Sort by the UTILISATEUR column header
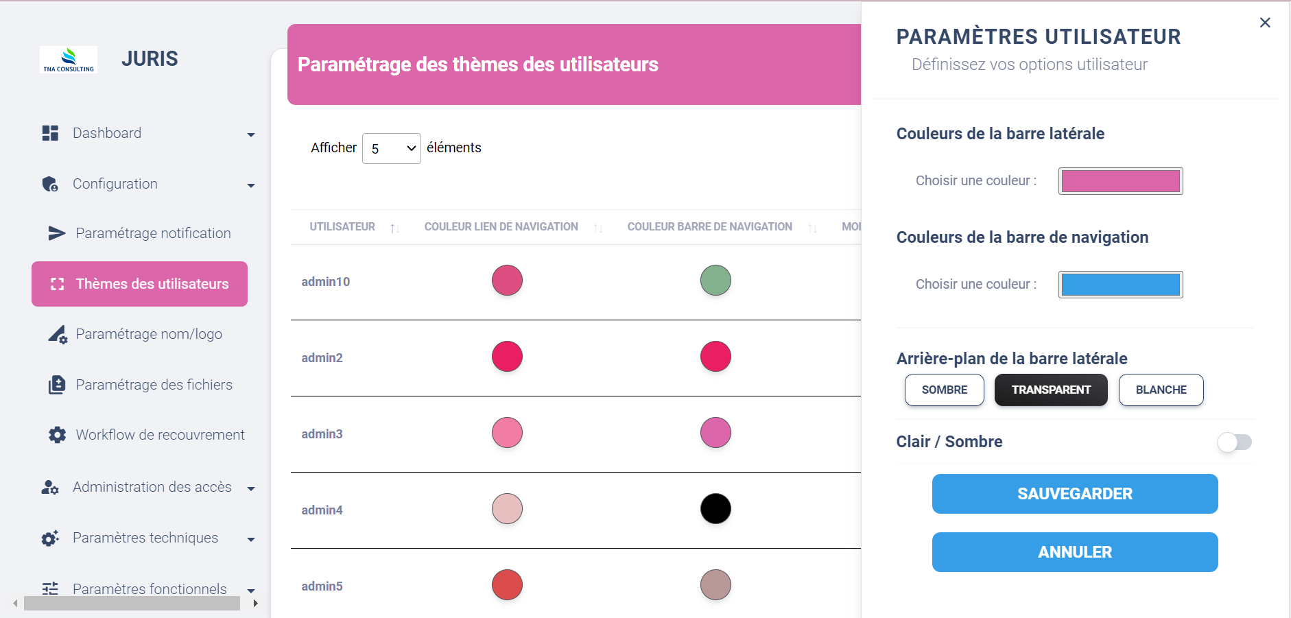Viewport: 1291px width, 618px height. pyautogui.click(x=342, y=227)
